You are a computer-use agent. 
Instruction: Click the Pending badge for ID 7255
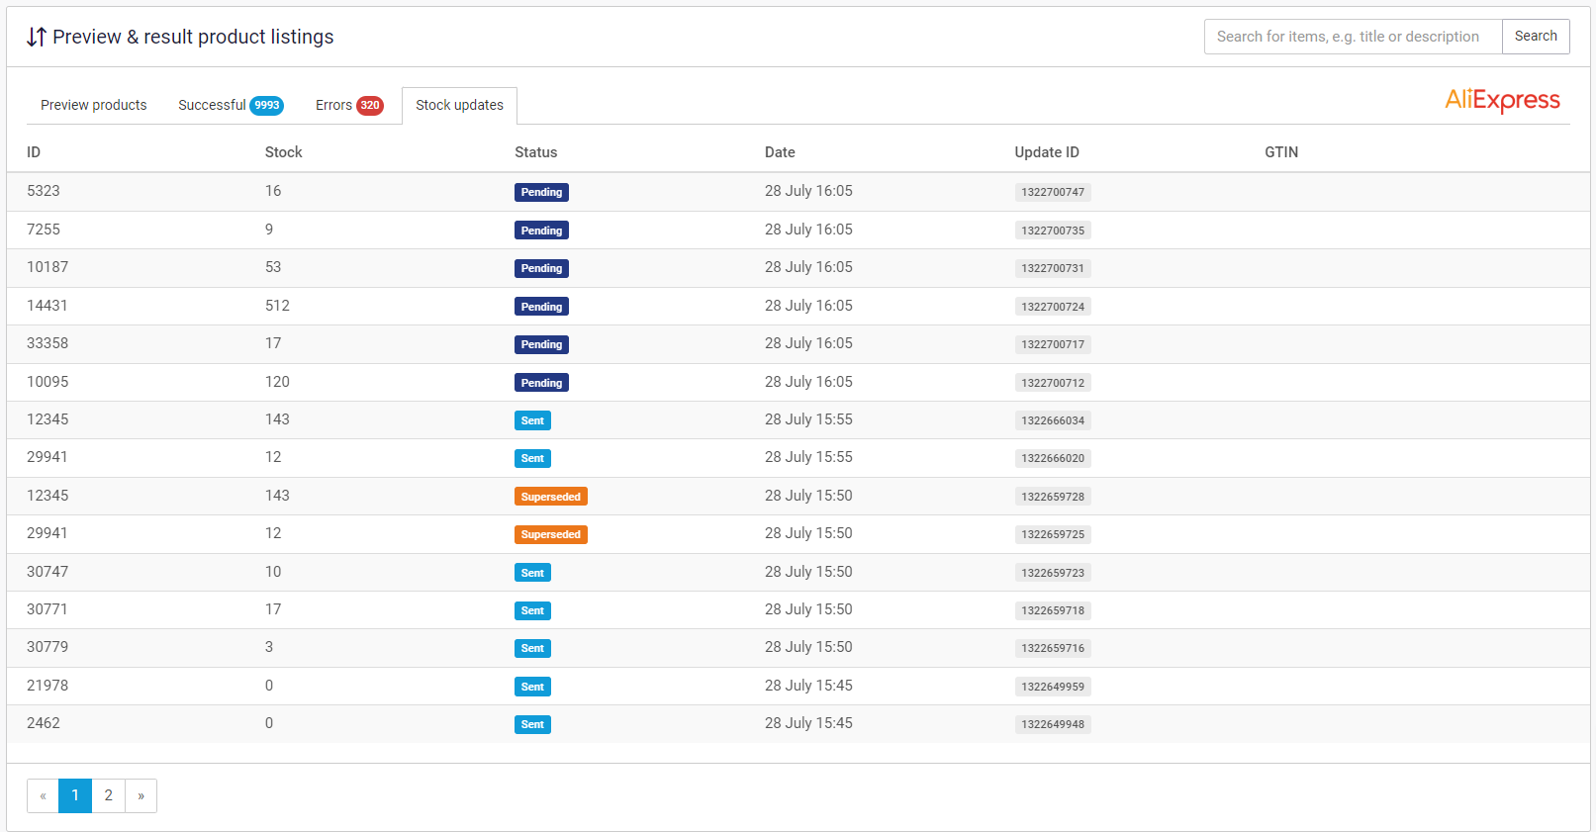coord(541,231)
